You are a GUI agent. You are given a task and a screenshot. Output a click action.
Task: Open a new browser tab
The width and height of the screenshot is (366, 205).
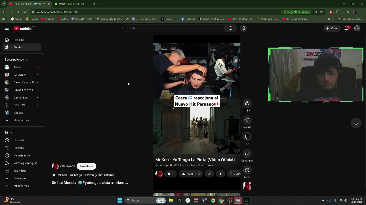point(101,4)
